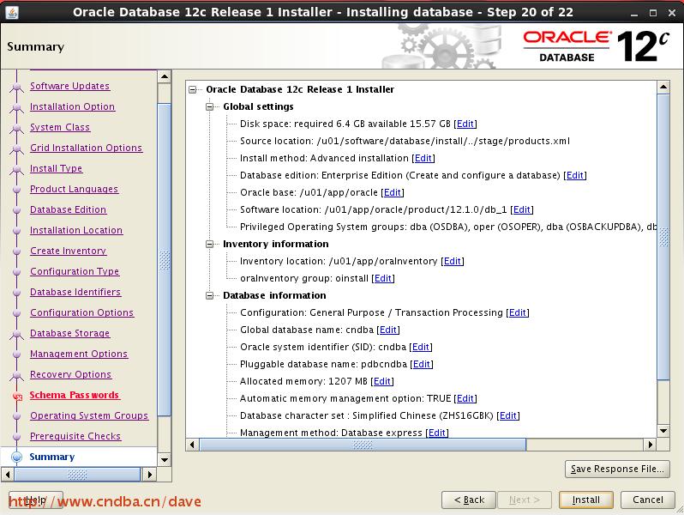Edit the Management method setting
Image resolution: width=684 pixels, height=515 pixels.
pyautogui.click(x=437, y=433)
